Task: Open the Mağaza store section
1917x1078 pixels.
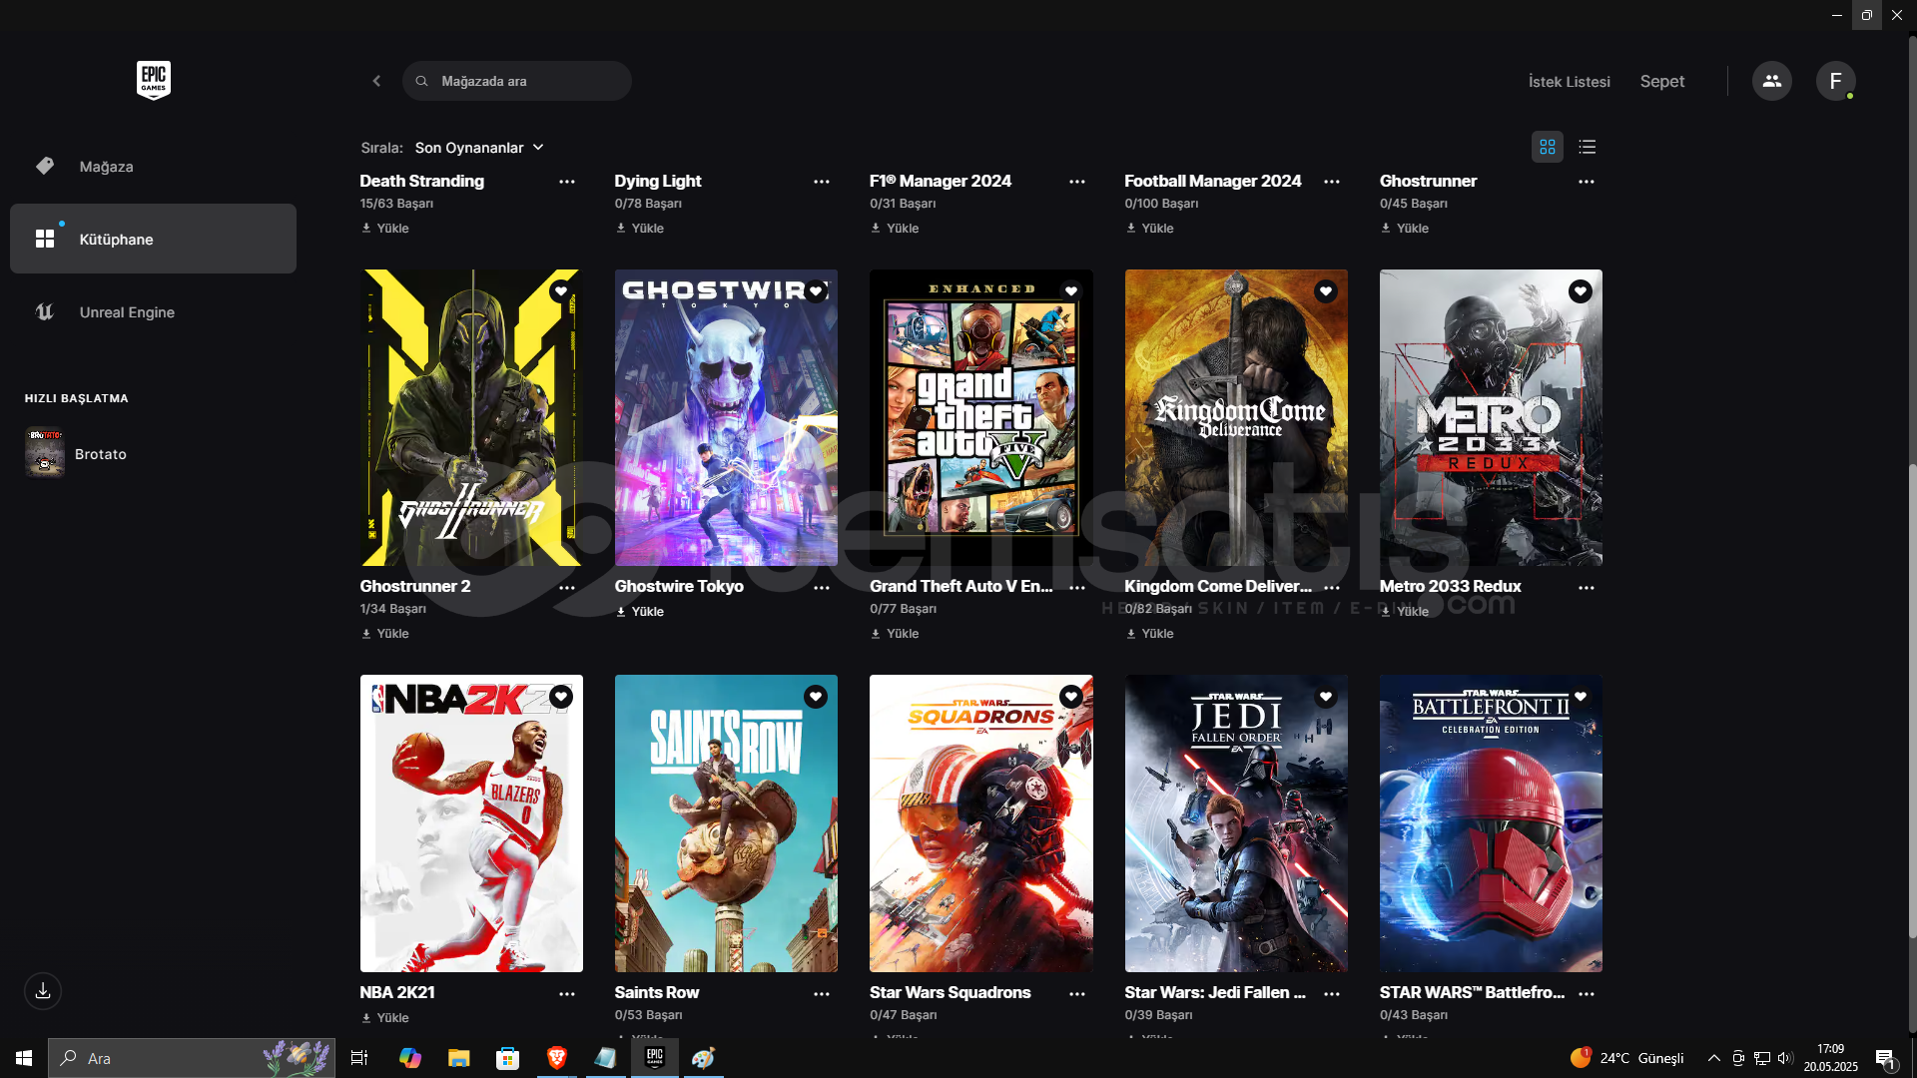Action: pyautogui.click(x=153, y=167)
